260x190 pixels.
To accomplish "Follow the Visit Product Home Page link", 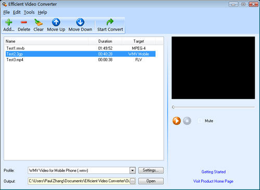I will point(213,181).
